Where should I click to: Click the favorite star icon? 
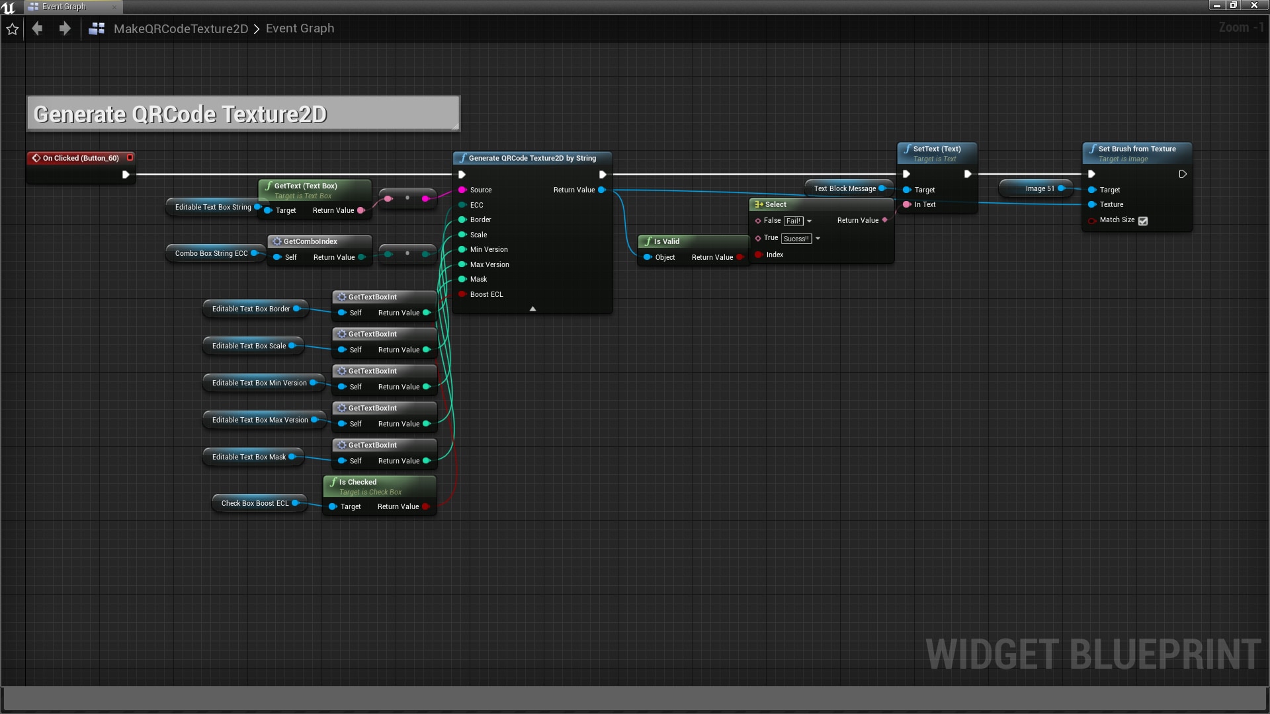12,29
